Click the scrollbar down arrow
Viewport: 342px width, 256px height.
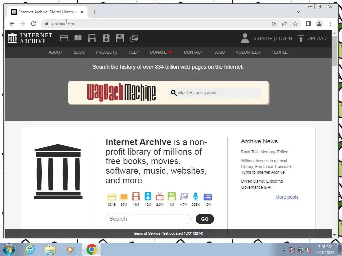click(x=334, y=235)
